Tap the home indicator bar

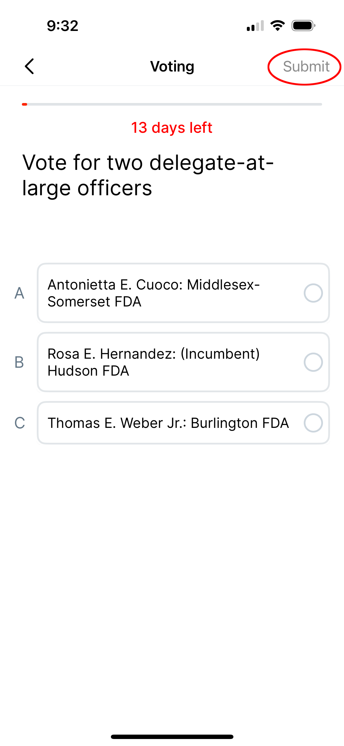172,737
